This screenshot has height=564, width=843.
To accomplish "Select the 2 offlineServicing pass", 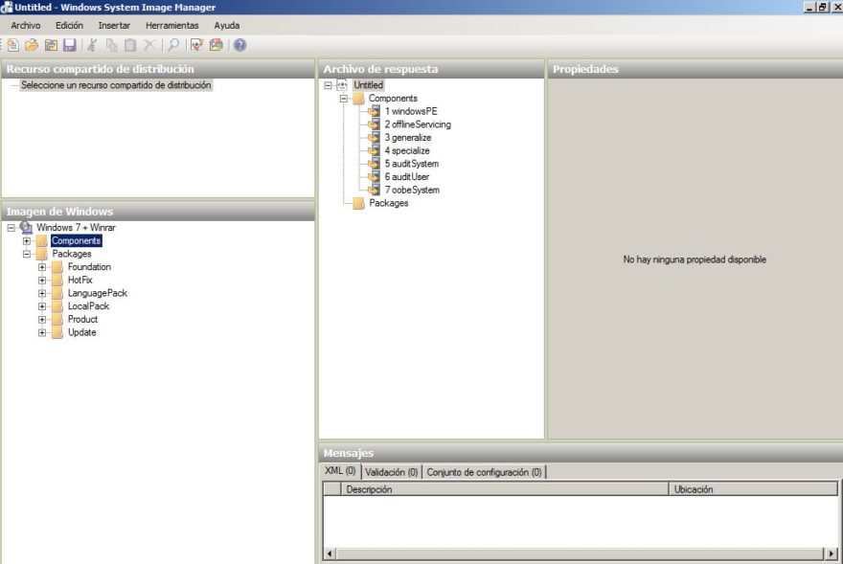I will (x=418, y=124).
